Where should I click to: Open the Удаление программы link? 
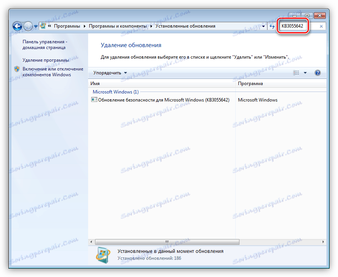(46, 60)
